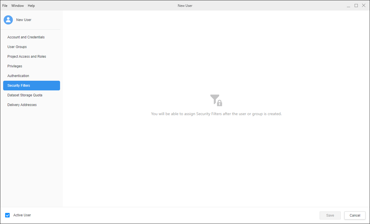
Task: Click the New User avatar icon
Action: pyautogui.click(x=8, y=20)
